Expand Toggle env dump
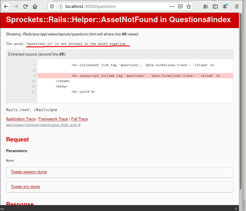The image size is (246, 211). click(25, 186)
